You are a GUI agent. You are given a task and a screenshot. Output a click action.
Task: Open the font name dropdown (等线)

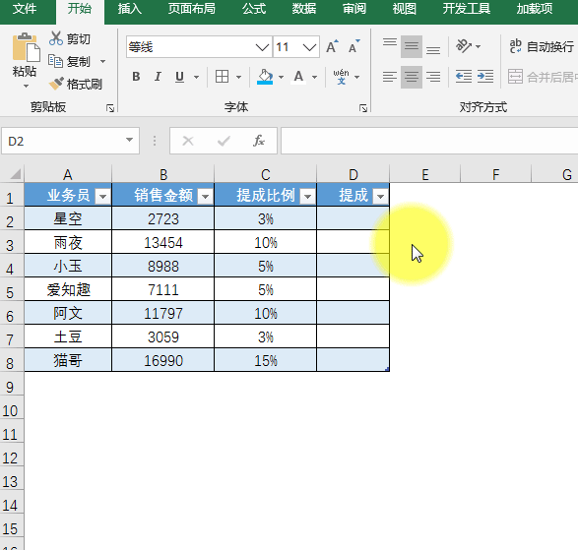(262, 47)
